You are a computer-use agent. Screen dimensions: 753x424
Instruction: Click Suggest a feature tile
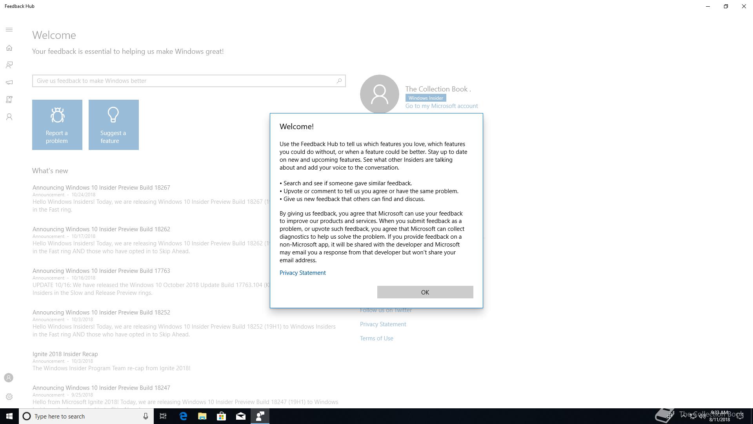click(114, 125)
